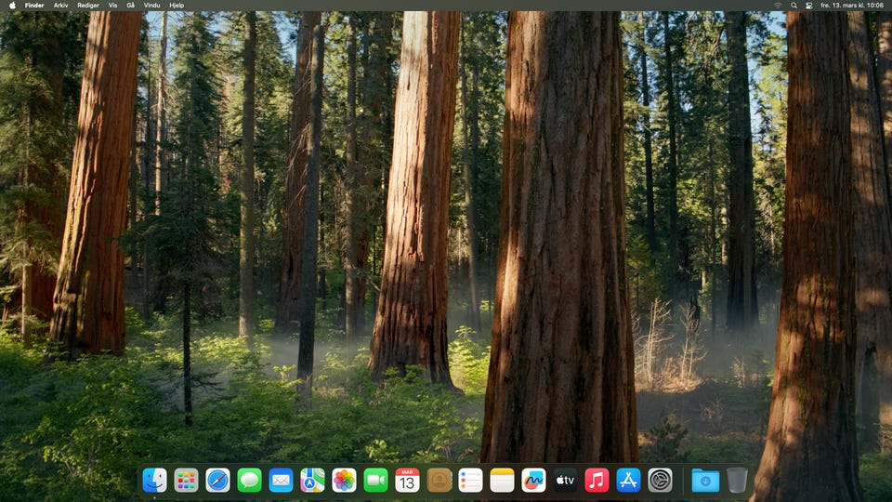Open the Vindu menu
Image resolution: width=892 pixels, height=502 pixels.
[151, 6]
